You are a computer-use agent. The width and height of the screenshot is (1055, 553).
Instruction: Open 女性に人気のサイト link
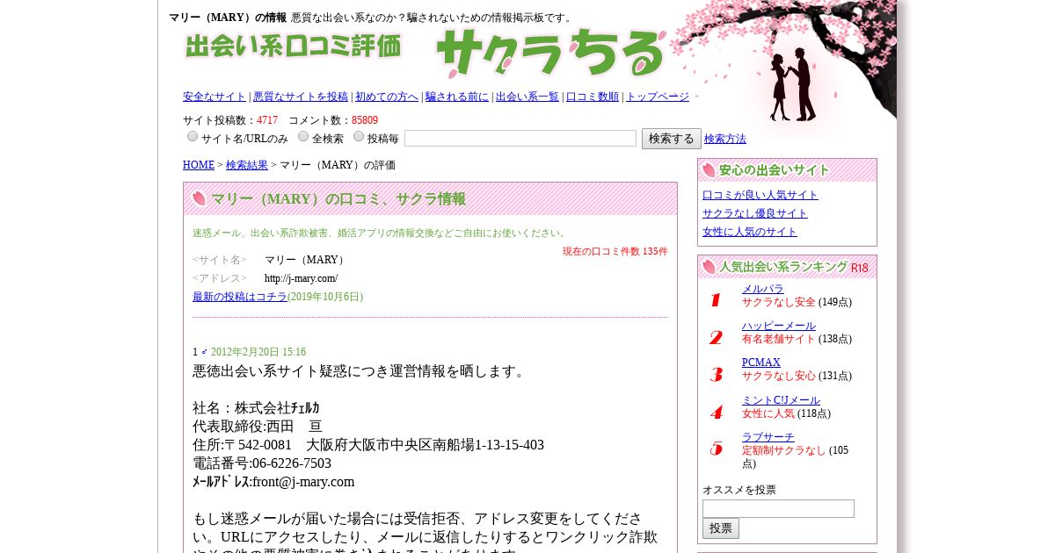[x=750, y=232]
